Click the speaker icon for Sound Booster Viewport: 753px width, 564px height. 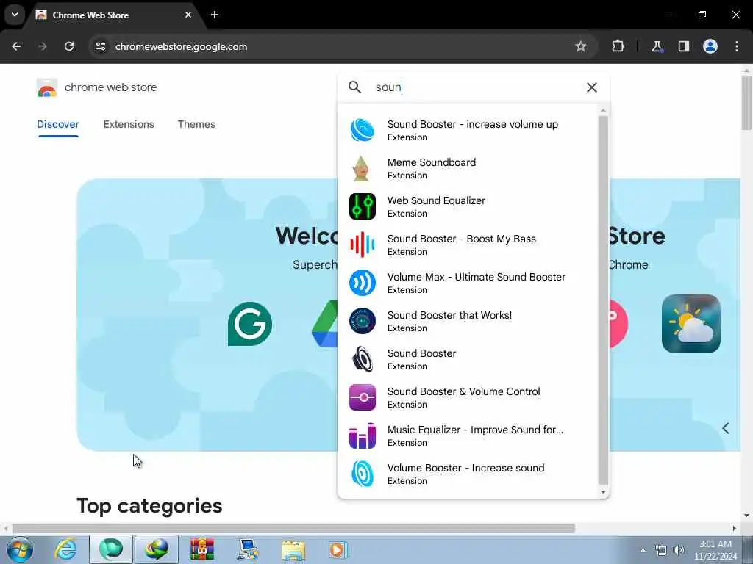click(362, 359)
